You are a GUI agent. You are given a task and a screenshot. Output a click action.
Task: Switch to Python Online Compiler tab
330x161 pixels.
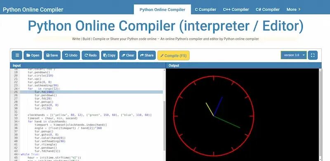[x=162, y=9]
